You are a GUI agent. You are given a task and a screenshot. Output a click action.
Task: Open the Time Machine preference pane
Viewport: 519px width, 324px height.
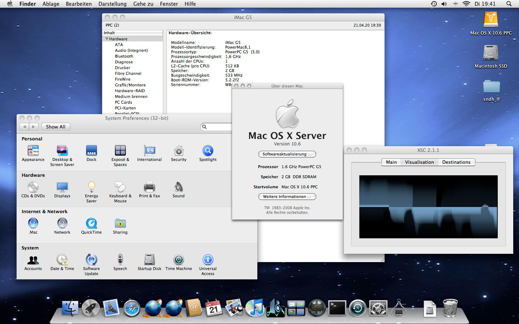[x=178, y=260]
